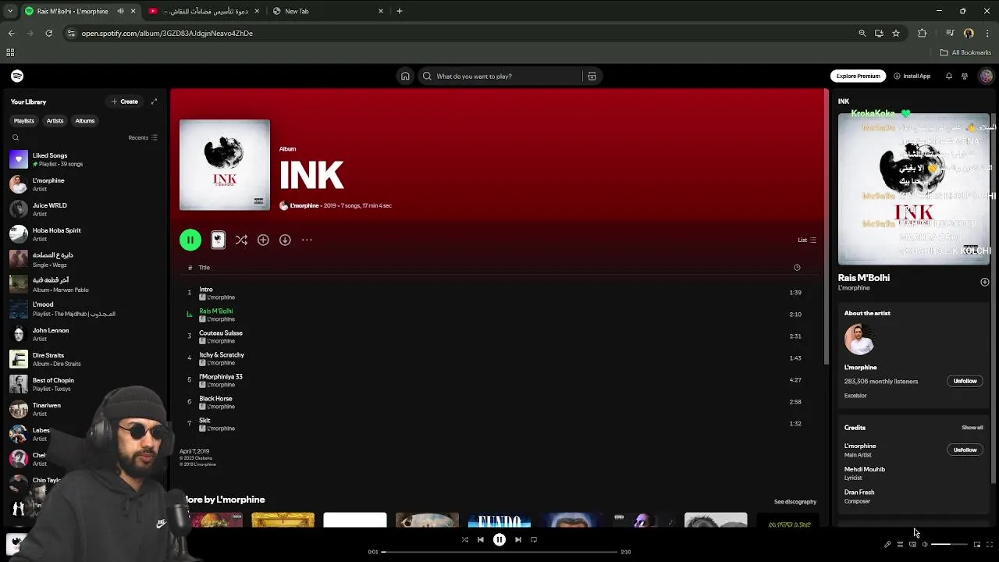Open the lyrics microphone icon

pyautogui.click(x=887, y=544)
